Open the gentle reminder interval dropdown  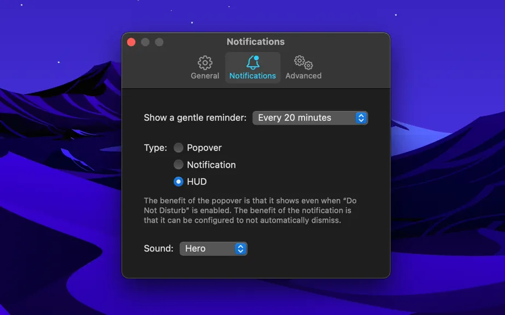click(x=310, y=118)
